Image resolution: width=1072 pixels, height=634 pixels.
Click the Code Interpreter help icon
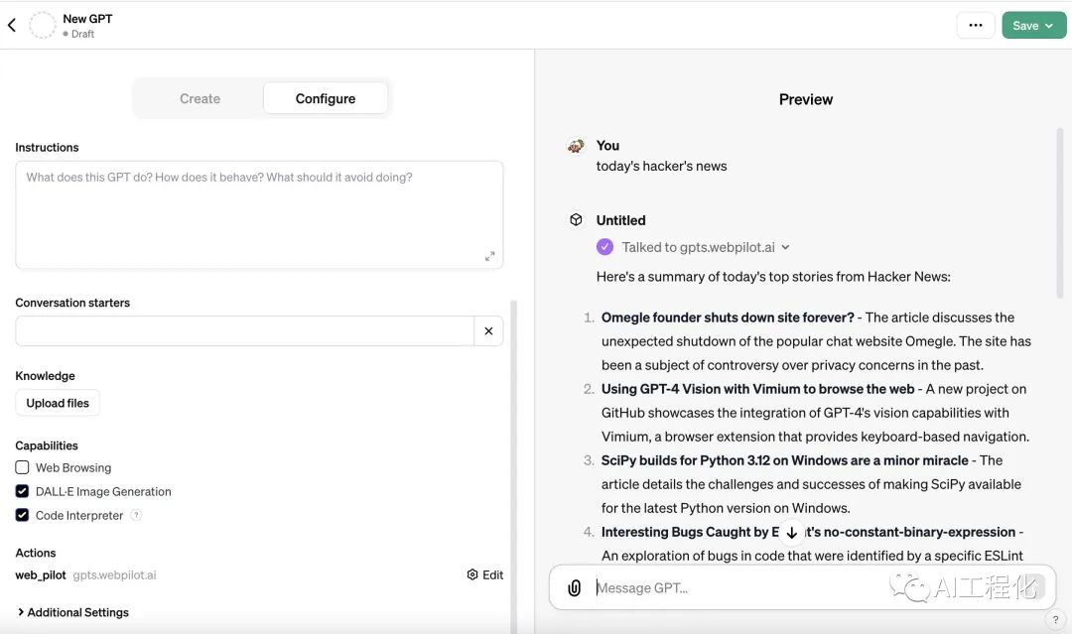[x=136, y=516]
